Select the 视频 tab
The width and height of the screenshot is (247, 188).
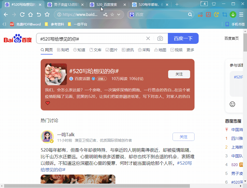pyautogui.click(x=177, y=50)
